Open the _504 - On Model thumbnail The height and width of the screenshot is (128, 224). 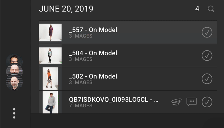(50, 56)
